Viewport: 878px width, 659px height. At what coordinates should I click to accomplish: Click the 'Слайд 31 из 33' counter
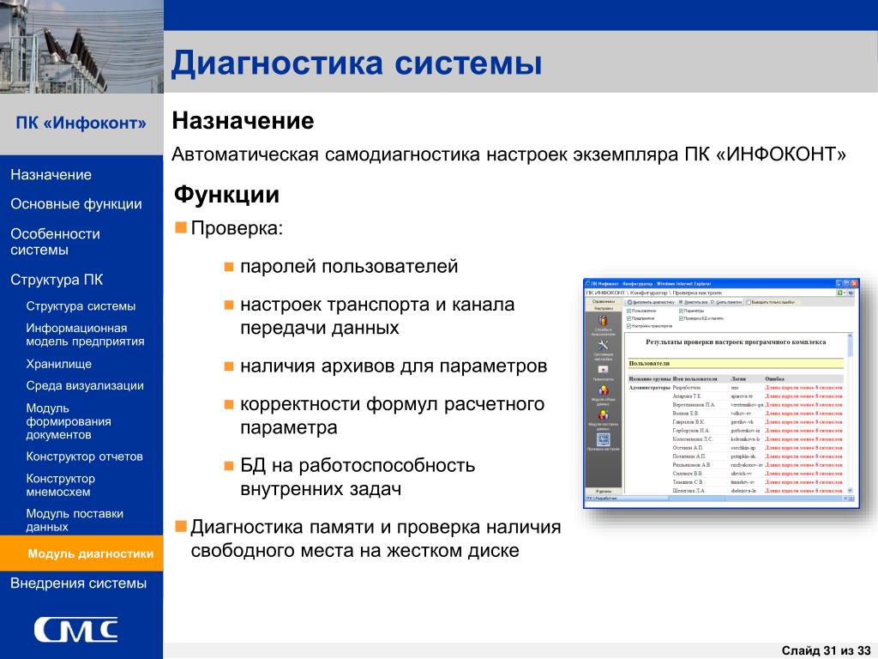(826, 650)
